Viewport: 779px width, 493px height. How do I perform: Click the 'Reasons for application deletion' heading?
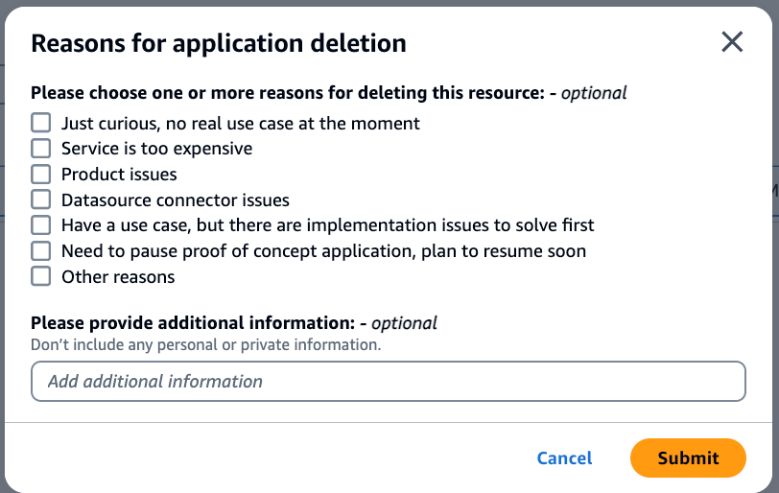219,43
